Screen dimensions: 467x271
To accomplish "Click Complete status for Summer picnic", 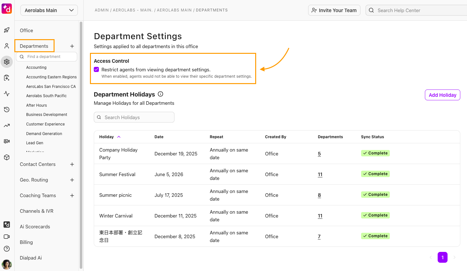I will [x=375, y=195].
